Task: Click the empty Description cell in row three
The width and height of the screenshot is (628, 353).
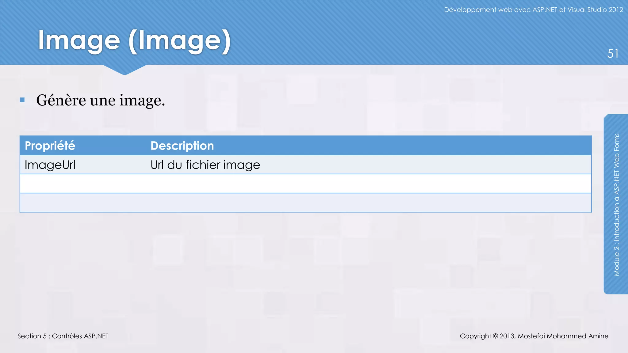Action: pos(368,203)
